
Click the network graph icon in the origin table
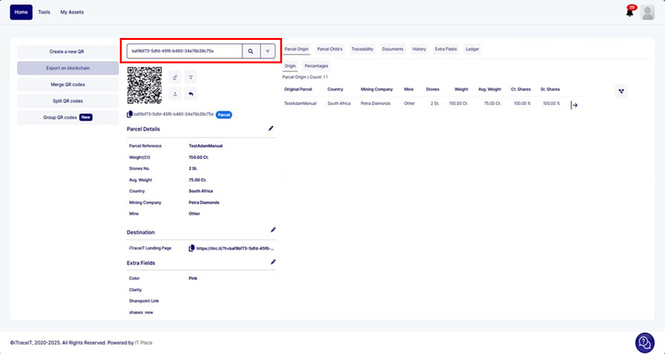[x=621, y=91]
